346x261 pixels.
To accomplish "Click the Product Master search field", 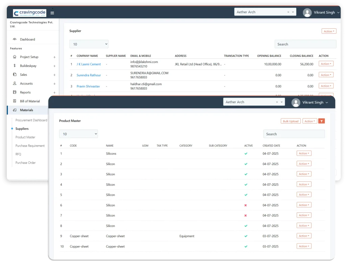I will coord(294,134).
